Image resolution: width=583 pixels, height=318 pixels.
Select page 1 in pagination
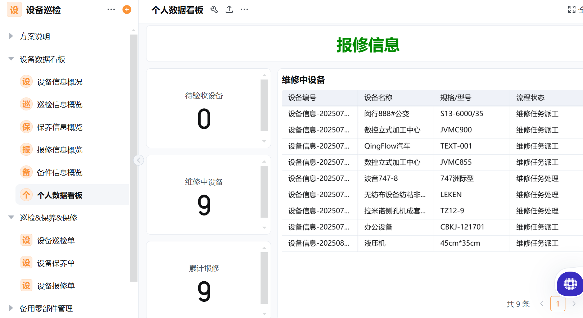(558, 304)
